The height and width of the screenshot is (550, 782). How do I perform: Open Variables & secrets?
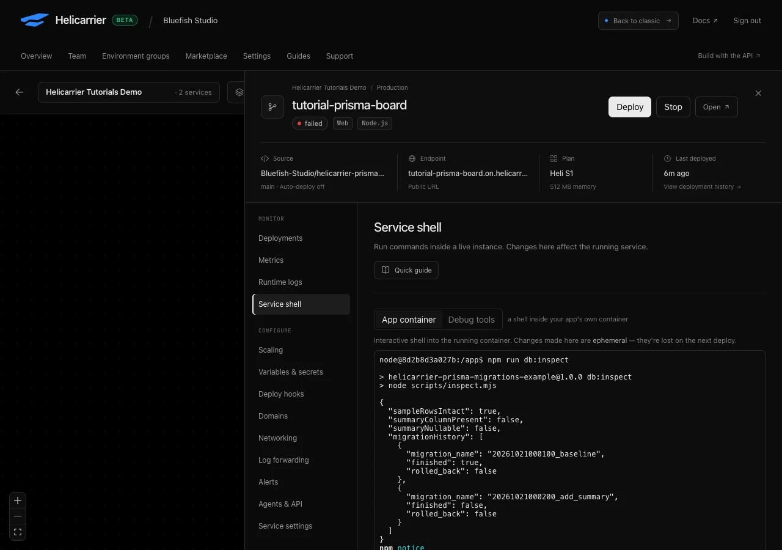pyautogui.click(x=301, y=372)
